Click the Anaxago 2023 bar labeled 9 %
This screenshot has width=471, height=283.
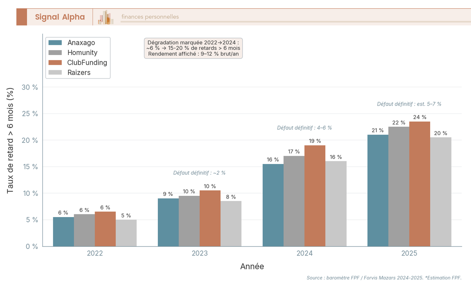click(168, 223)
